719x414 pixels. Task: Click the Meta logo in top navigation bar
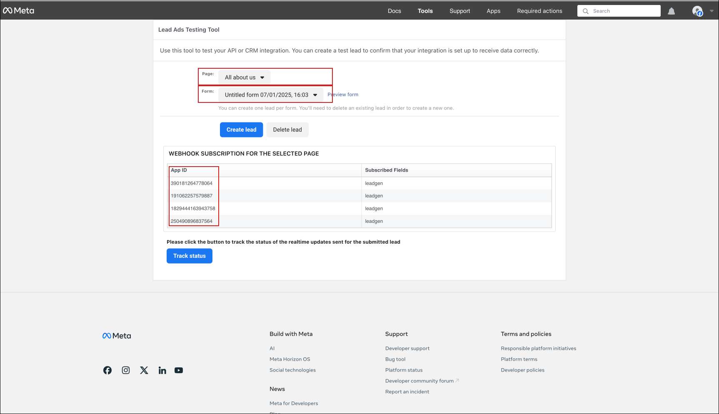(x=19, y=11)
